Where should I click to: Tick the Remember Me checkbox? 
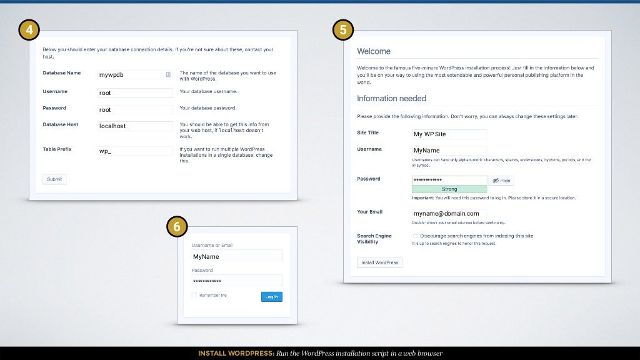point(194,295)
